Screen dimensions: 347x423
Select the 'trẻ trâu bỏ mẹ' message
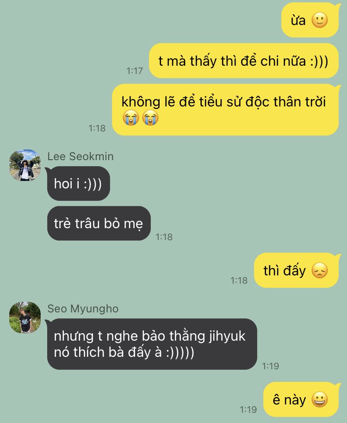pyautogui.click(x=99, y=224)
